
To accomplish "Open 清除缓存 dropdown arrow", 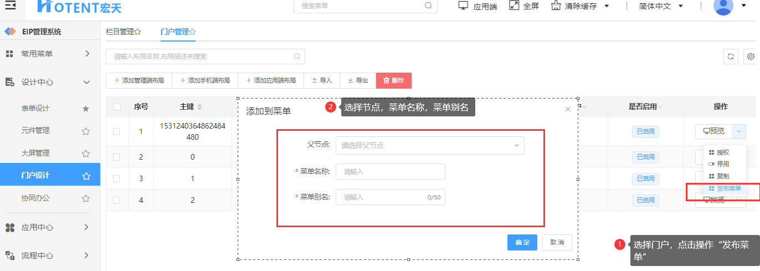I will [x=607, y=6].
